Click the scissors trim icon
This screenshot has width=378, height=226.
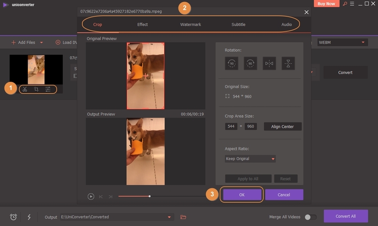point(25,89)
